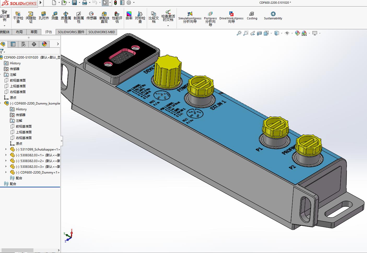Expand the Options gear dropdown arrow
The image size is (367, 253).
134,3
